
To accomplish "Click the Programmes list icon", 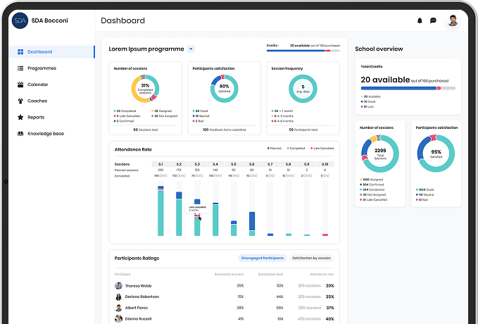I will 20,68.
